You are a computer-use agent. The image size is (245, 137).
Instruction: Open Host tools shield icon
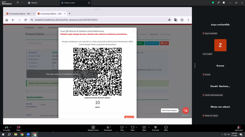tap(155, 127)
